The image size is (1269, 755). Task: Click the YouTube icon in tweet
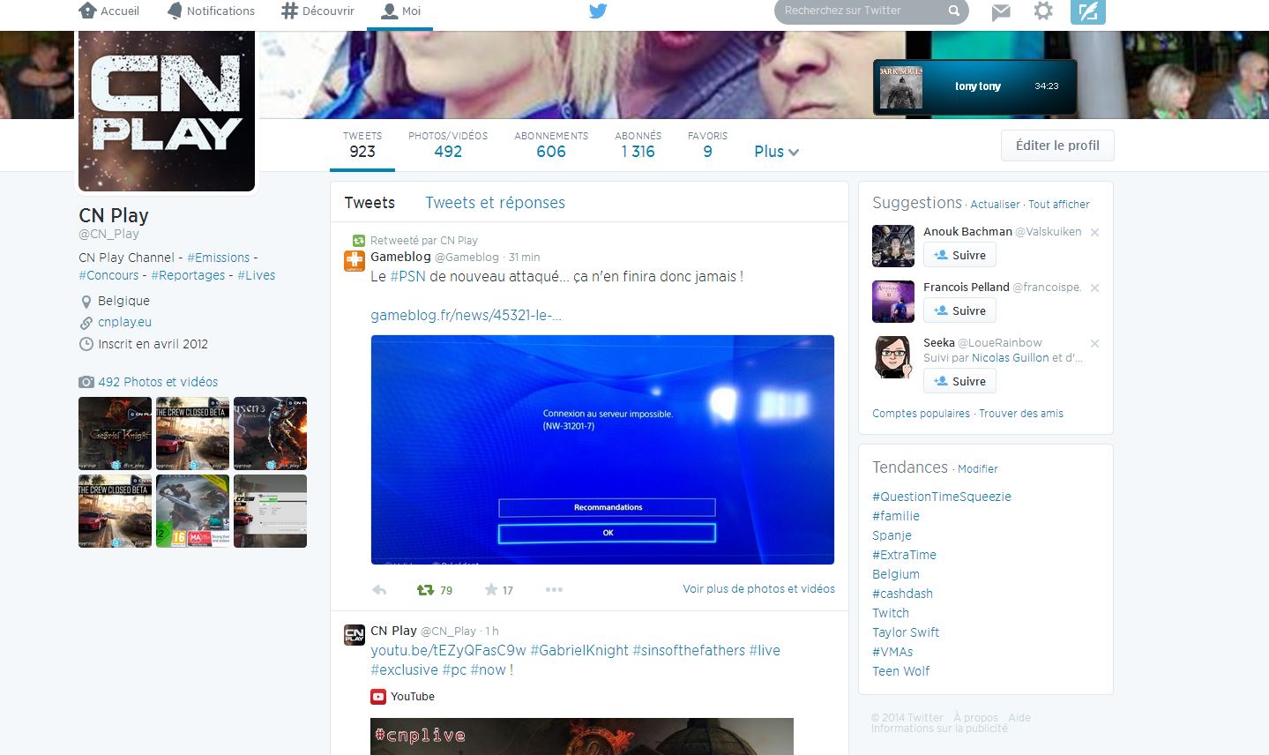(x=378, y=697)
